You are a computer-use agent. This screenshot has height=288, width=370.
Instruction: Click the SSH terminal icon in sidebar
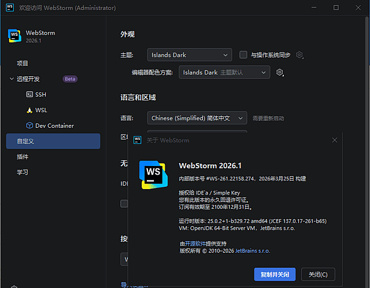point(29,94)
